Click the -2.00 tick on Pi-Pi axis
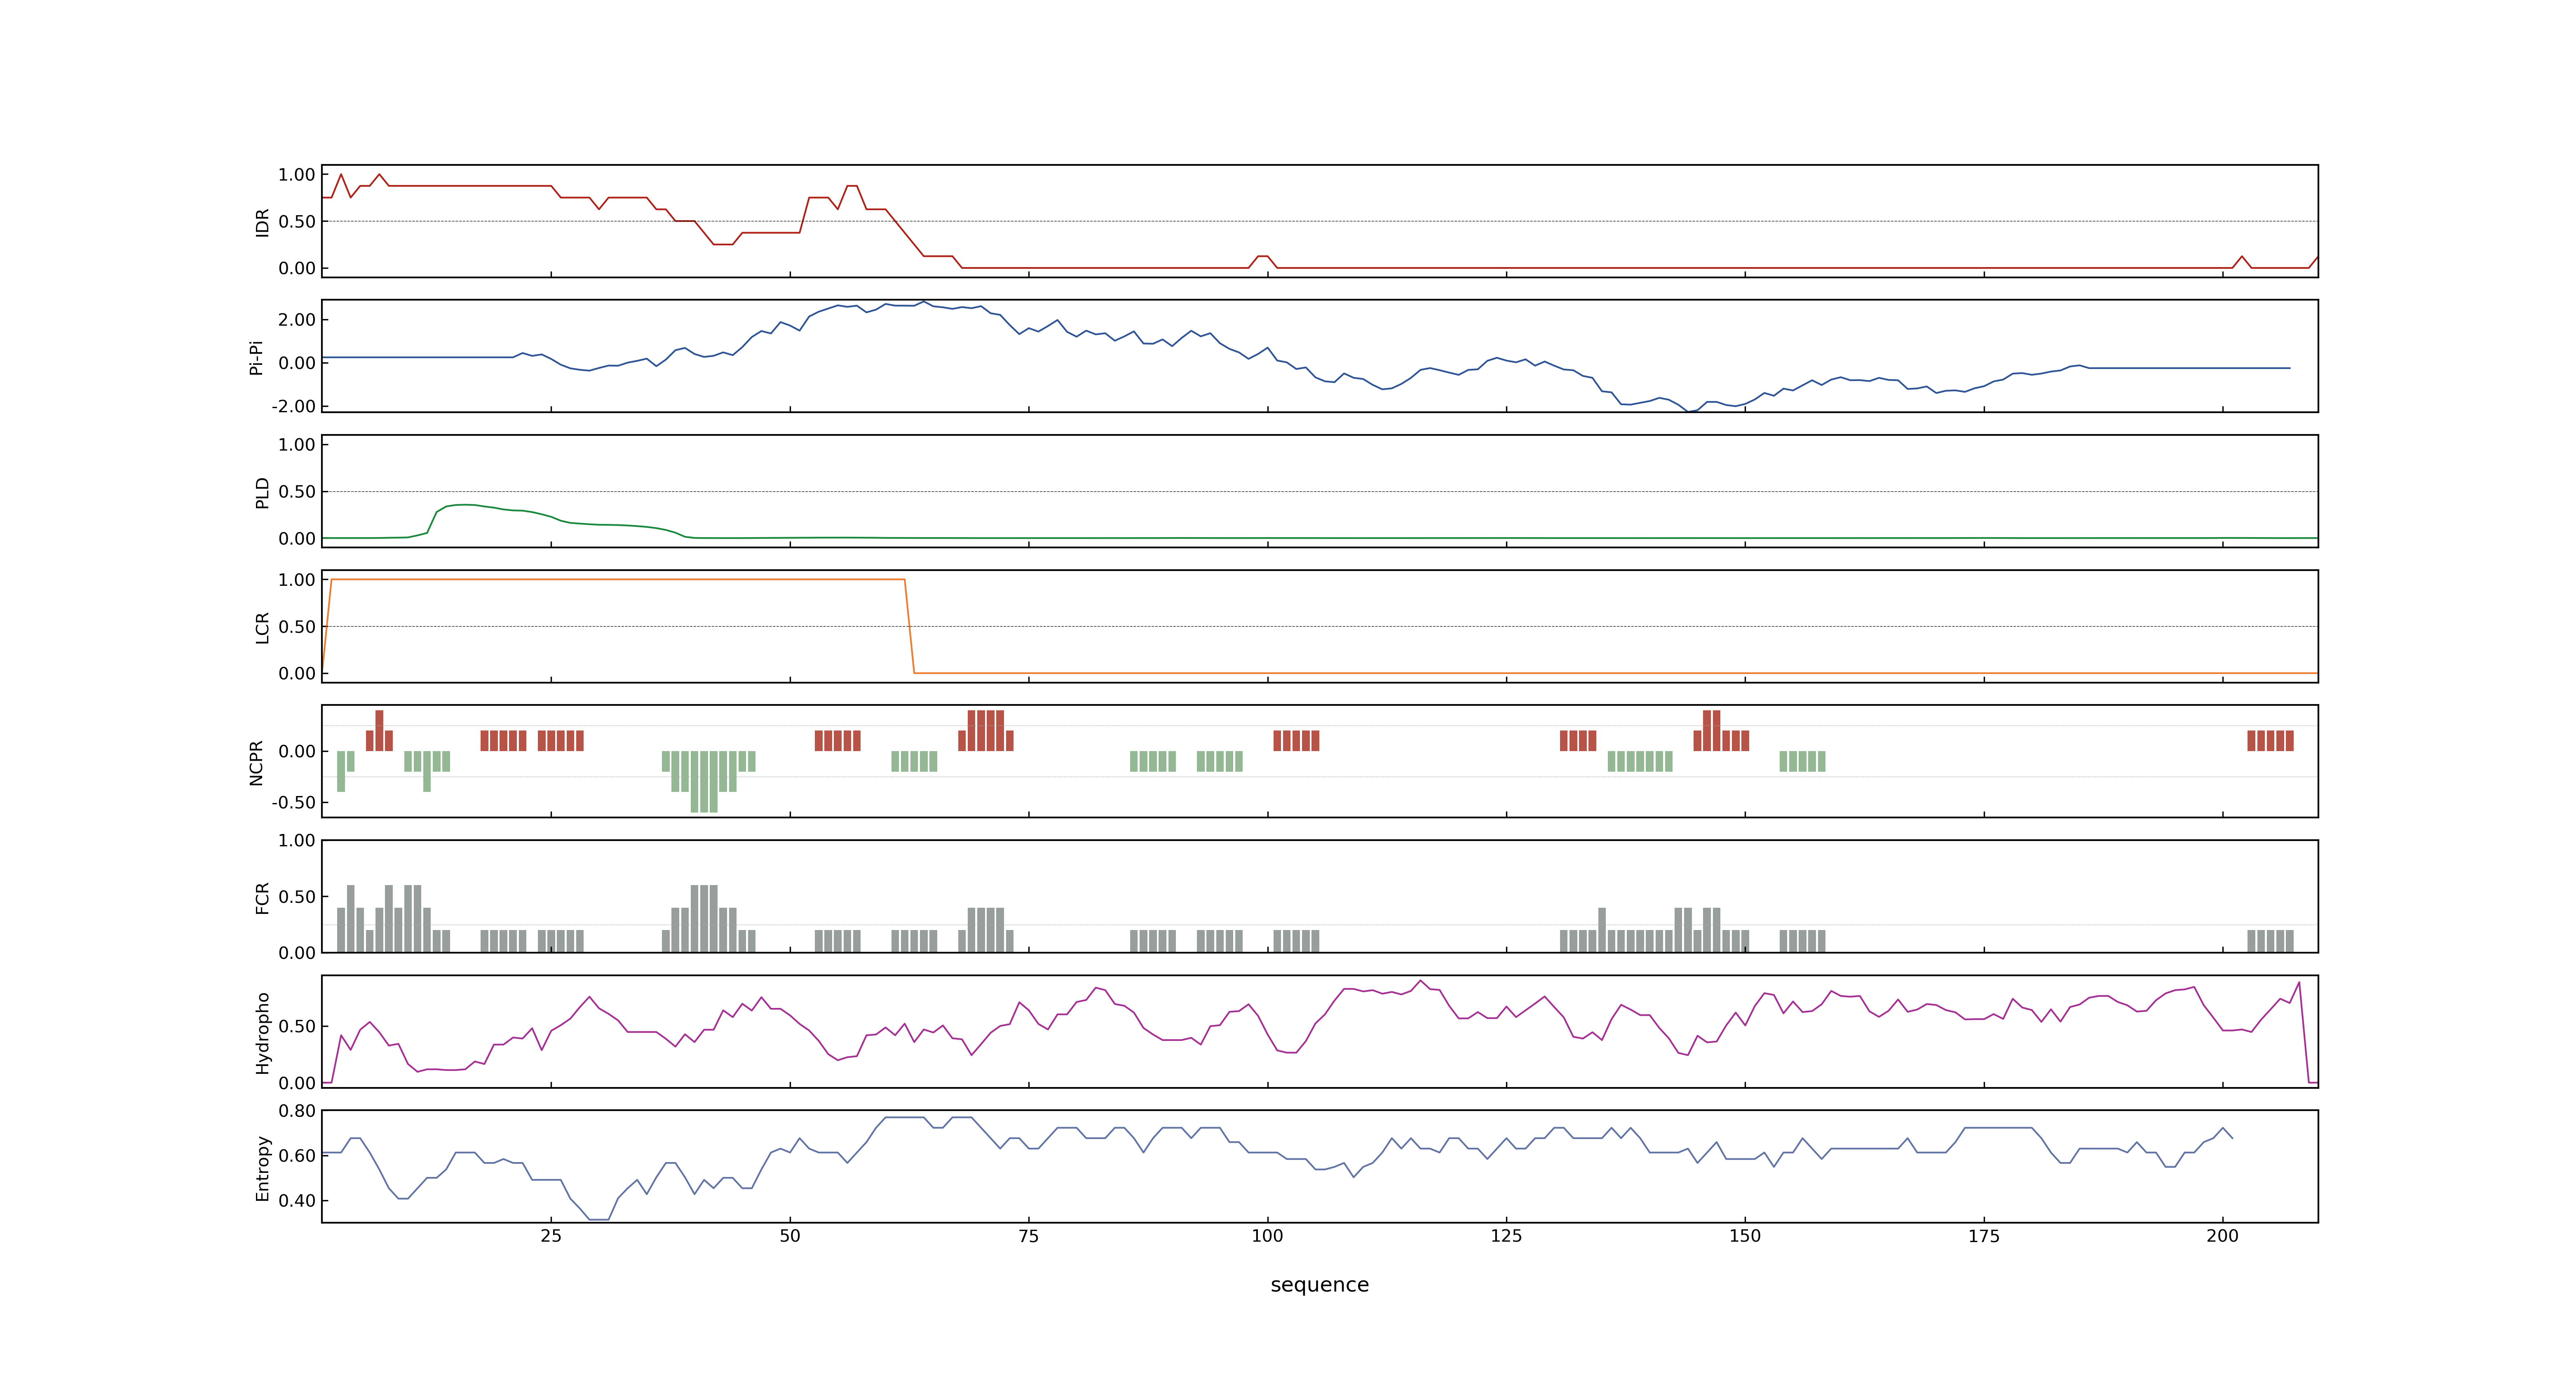This screenshot has width=2576, height=1374. point(293,406)
